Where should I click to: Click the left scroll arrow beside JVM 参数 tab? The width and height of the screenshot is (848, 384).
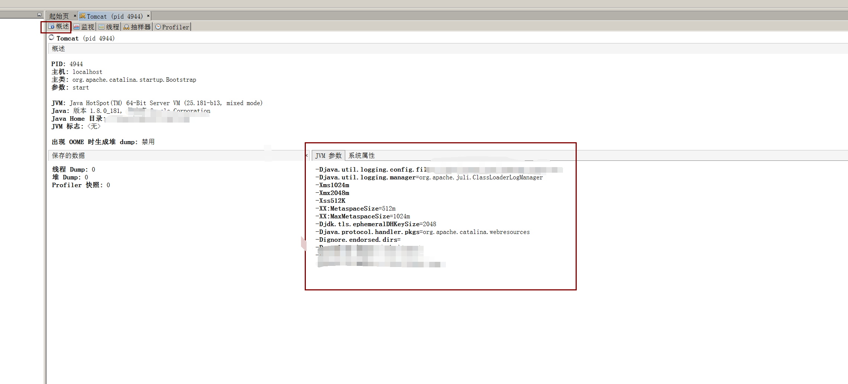click(307, 155)
